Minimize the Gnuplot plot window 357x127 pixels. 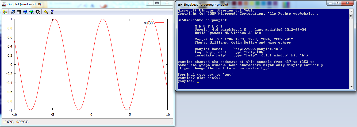[x=150, y=3]
